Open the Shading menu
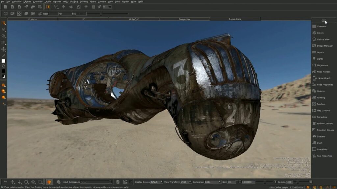 click(73, 2)
